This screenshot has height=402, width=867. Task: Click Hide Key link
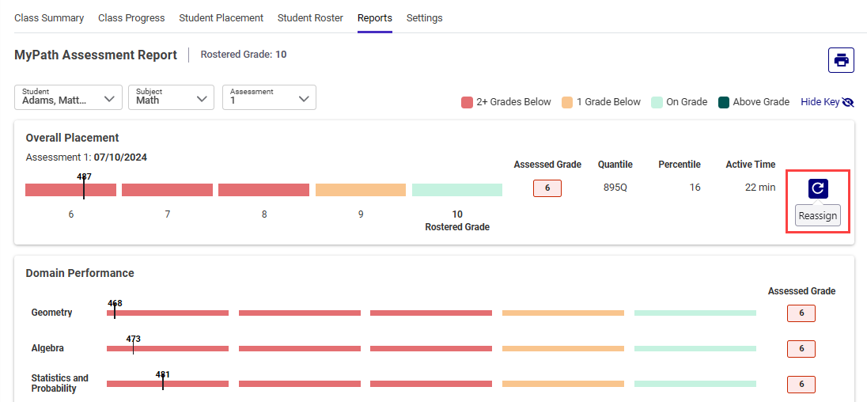coord(820,102)
